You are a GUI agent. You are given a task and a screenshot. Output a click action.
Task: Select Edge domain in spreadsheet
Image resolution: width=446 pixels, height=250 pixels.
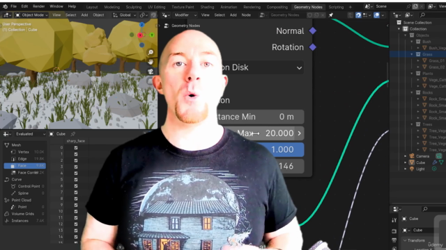25,159
